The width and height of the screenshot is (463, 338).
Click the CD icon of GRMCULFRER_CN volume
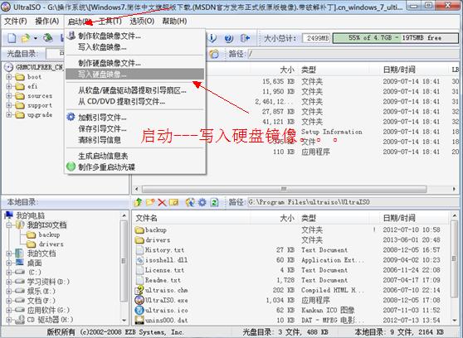click(x=9, y=67)
